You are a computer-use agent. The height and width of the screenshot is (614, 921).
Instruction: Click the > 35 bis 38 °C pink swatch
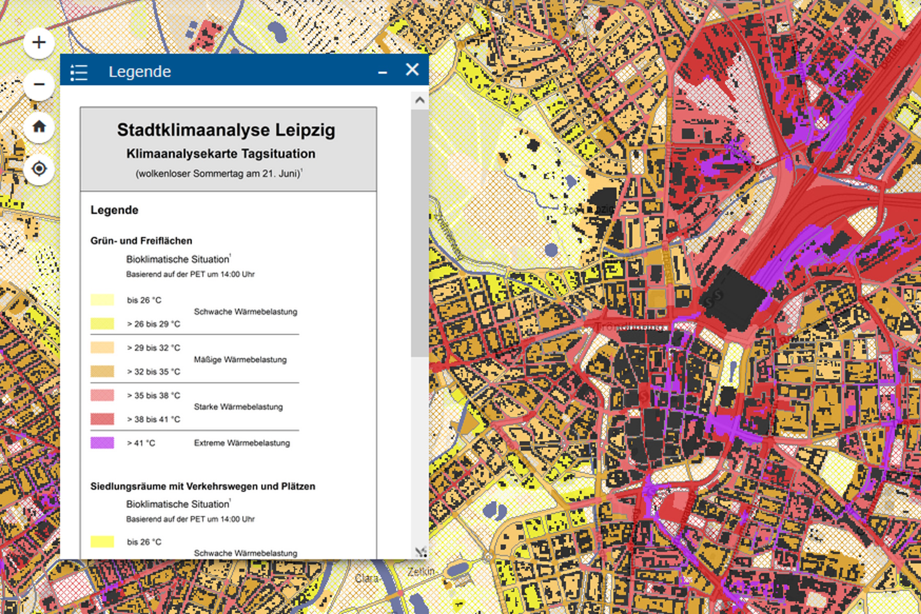point(102,395)
